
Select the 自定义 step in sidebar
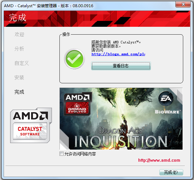22,63
